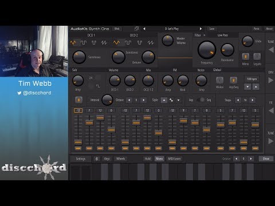Go to next preset with right arrow

point(201,29)
